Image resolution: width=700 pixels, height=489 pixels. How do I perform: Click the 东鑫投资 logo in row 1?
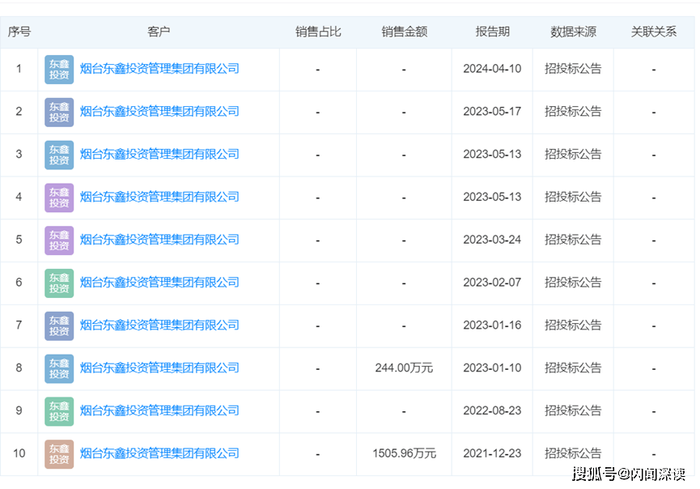(59, 70)
